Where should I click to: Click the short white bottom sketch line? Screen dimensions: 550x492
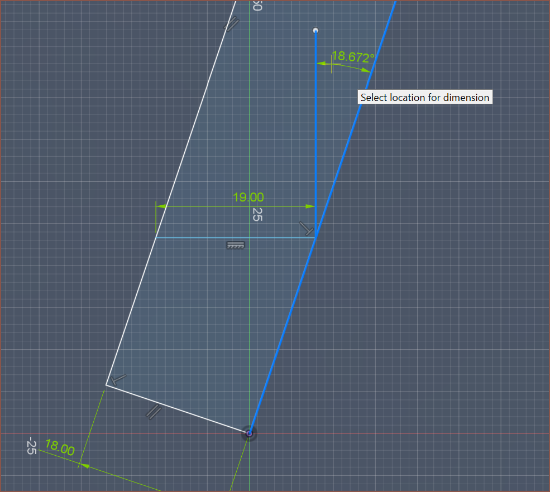coord(184,411)
